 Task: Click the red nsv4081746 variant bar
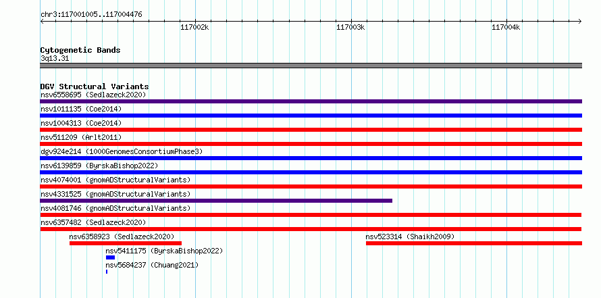pos(311,215)
